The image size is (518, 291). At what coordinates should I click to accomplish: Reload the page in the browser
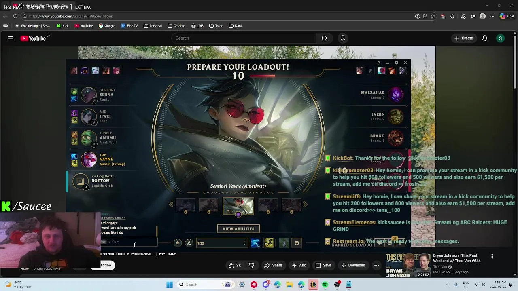click(15, 16)
